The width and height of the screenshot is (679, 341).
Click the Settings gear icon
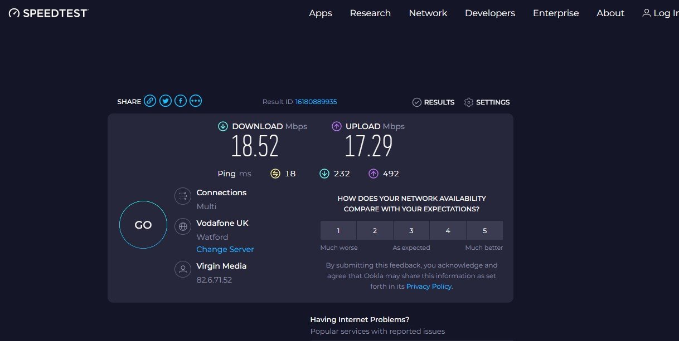[468, 102]
